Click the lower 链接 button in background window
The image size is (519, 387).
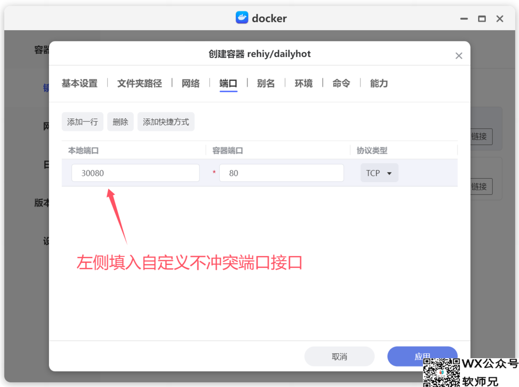pos(481,187)
